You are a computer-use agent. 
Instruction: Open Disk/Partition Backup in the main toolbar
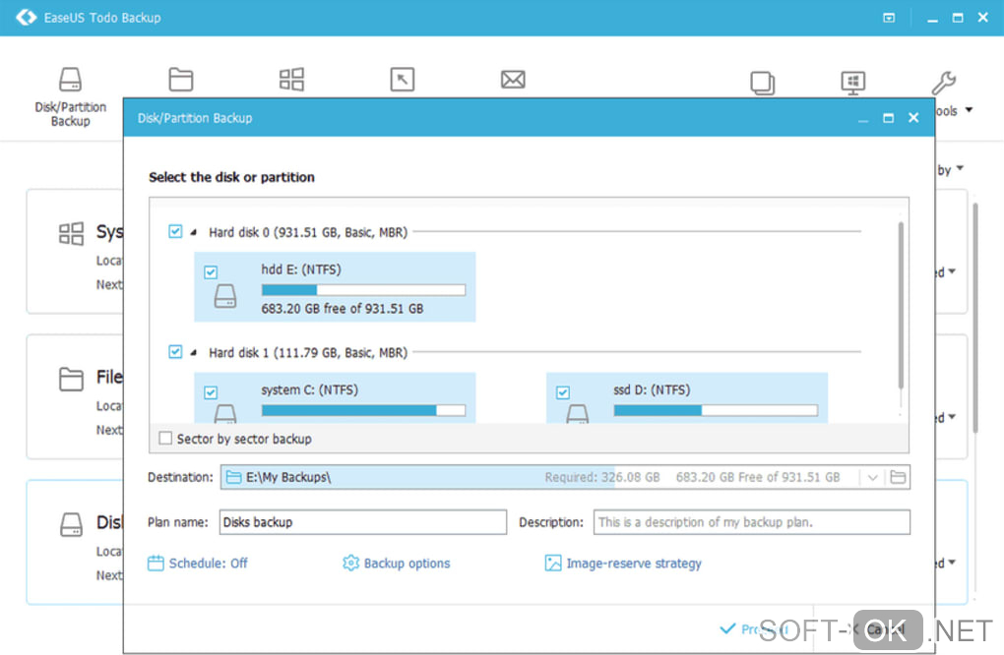click(71, 96)
